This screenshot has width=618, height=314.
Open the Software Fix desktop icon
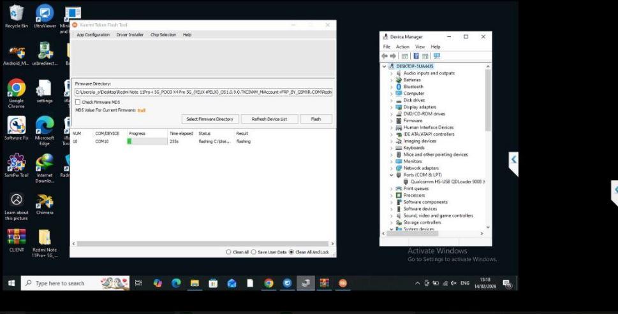pyautogui.click(x=16, y=125)
